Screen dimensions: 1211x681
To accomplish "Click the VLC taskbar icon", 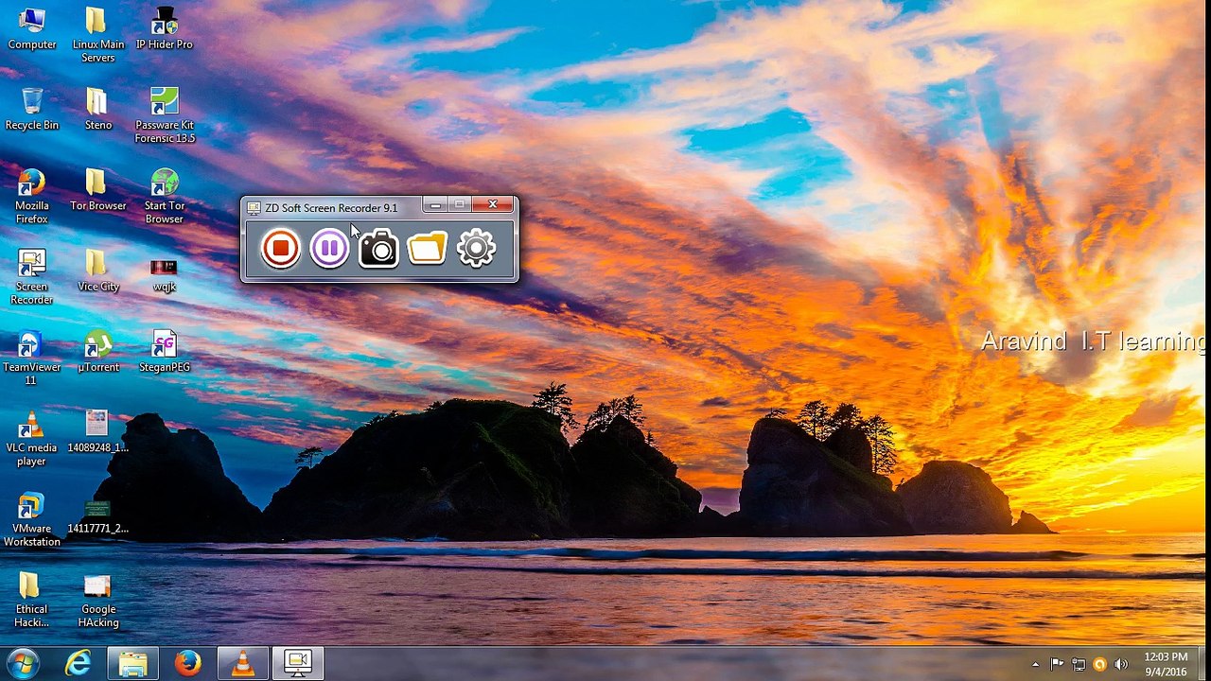I will coord(243,664).
